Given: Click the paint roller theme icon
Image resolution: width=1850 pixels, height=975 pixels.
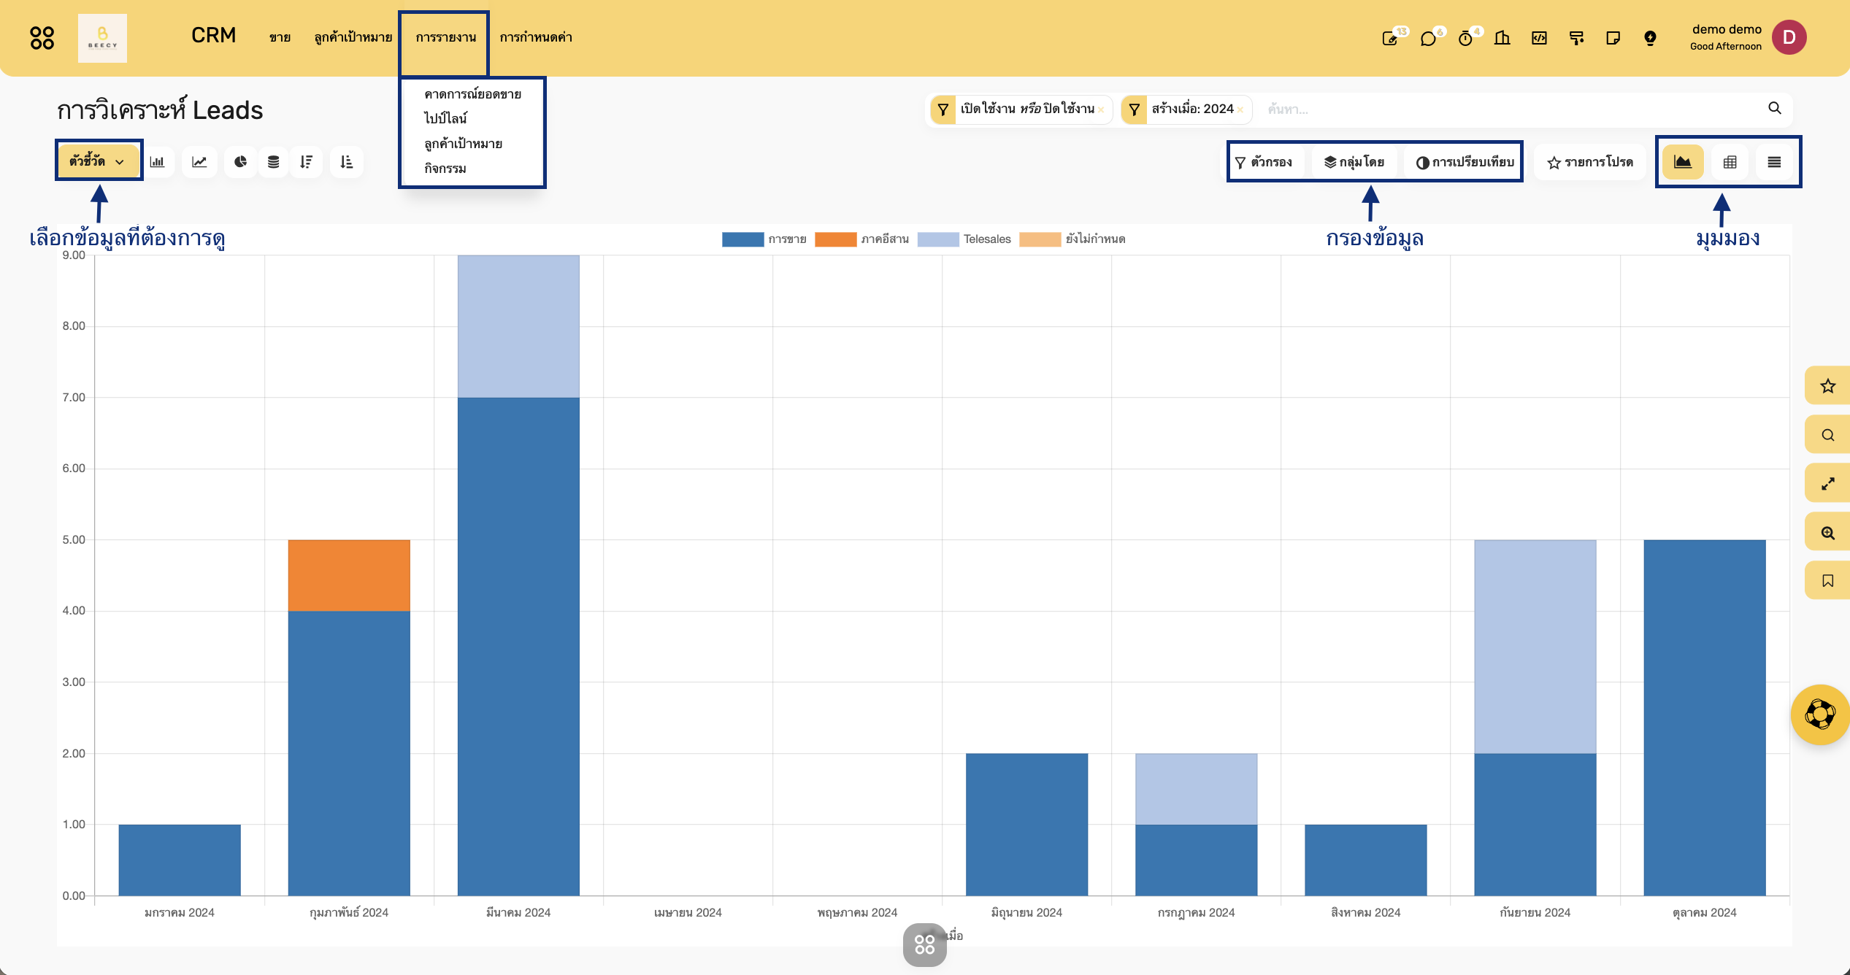Looking at the screenshot, I should pos(1576,38).
